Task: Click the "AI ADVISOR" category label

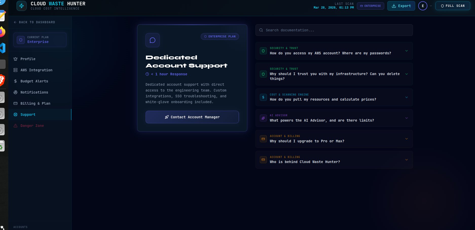Action: [279, 115]
